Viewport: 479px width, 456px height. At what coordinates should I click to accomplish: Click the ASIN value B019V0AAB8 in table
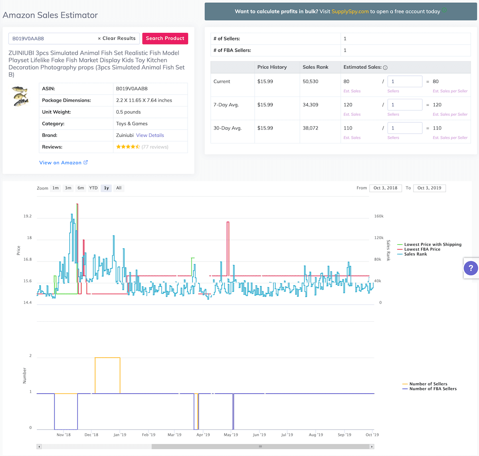pyautogui.click(x=132, y=89)
